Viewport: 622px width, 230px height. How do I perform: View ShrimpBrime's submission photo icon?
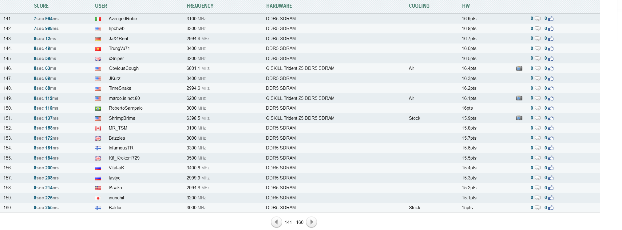(519, 118)
